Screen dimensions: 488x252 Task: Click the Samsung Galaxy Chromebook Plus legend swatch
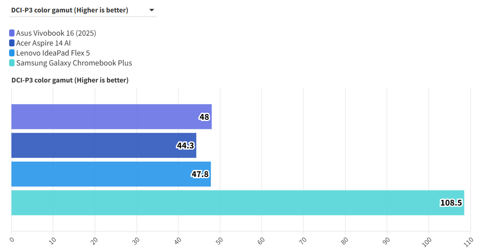[12, 63]
